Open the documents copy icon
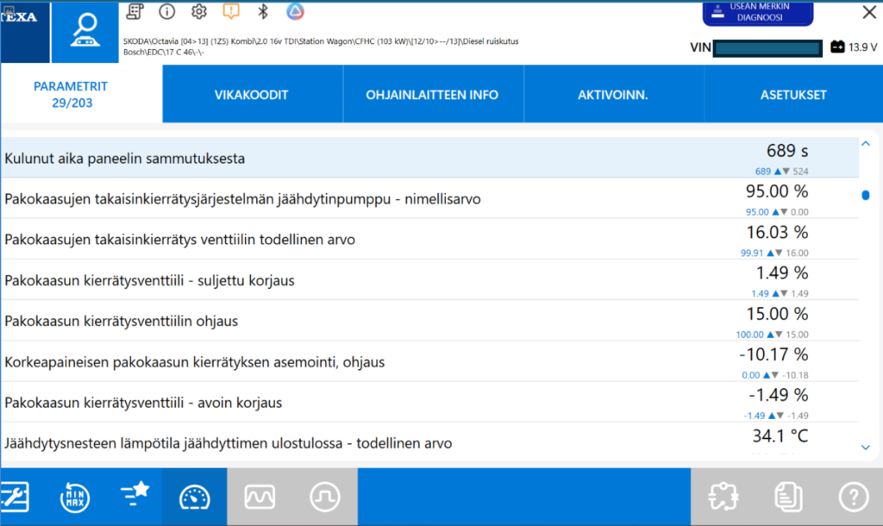The image size is (883, 526). 788,497
